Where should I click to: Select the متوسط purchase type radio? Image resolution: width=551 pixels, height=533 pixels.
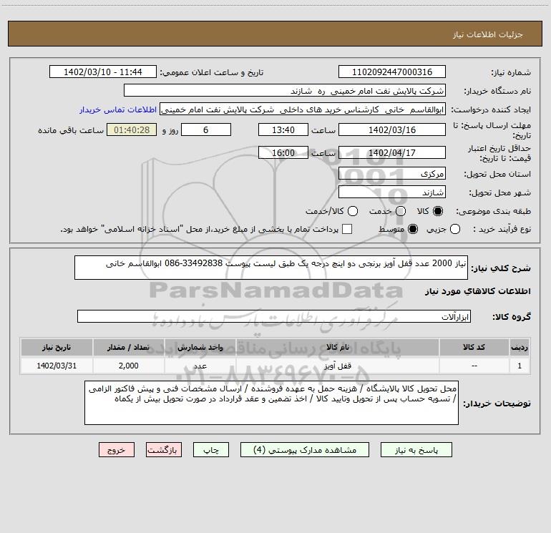413,229
